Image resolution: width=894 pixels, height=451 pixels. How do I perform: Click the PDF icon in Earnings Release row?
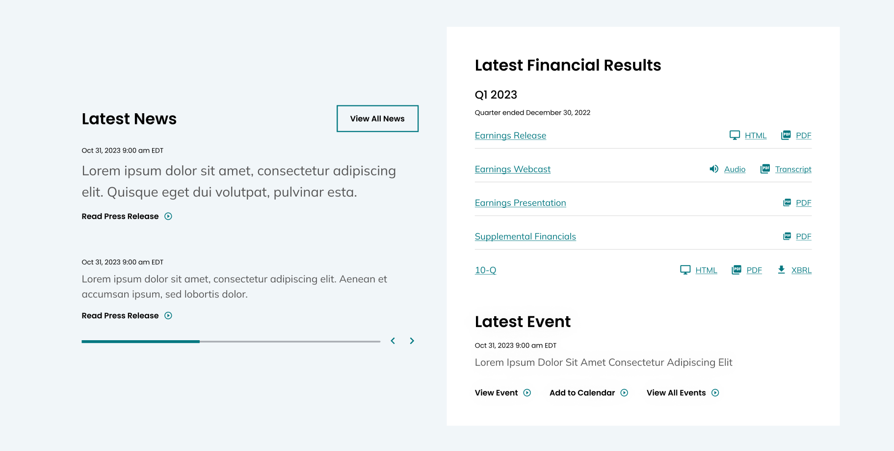(786, 135)
